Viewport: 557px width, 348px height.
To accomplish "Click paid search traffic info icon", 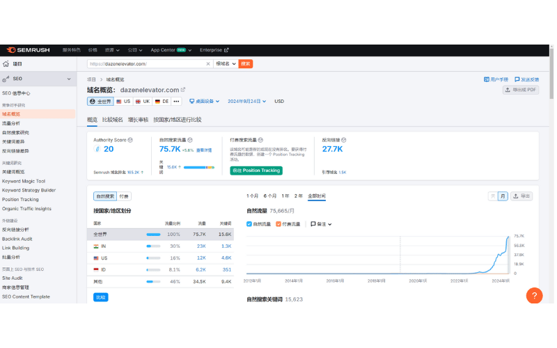I will click(260, 140).
